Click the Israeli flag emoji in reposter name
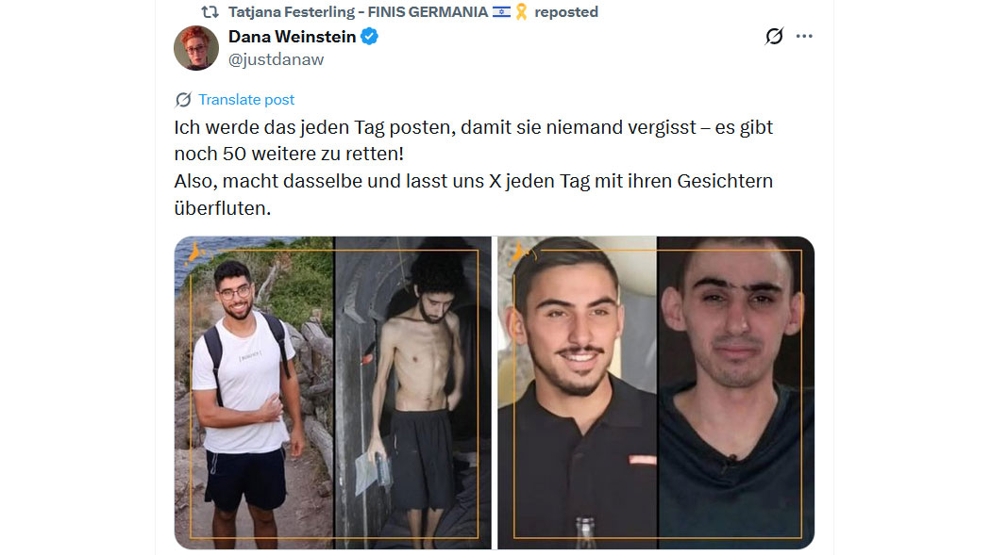This screenshot has width=991, height=555. pyautogui.click(x=501, y=12)
